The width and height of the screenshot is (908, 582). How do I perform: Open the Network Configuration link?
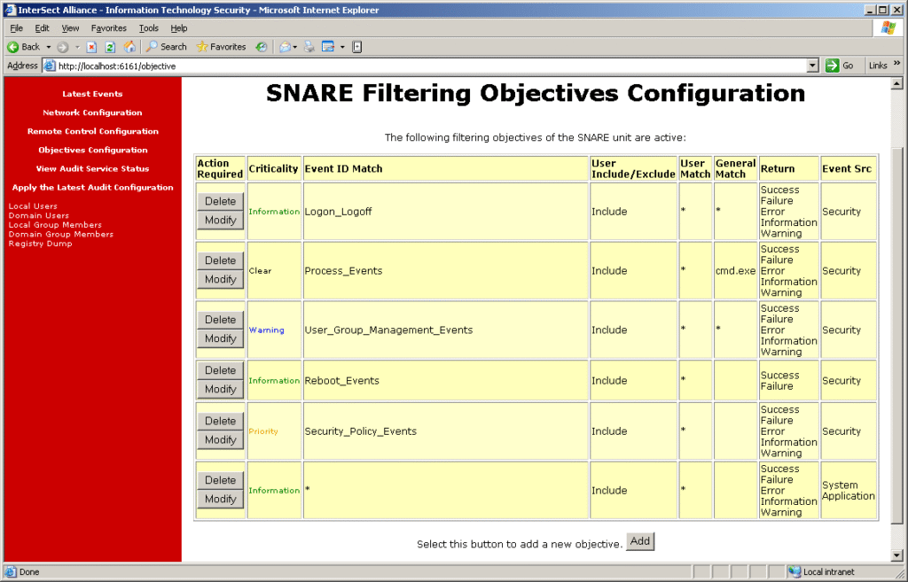(x=92, y=113)
